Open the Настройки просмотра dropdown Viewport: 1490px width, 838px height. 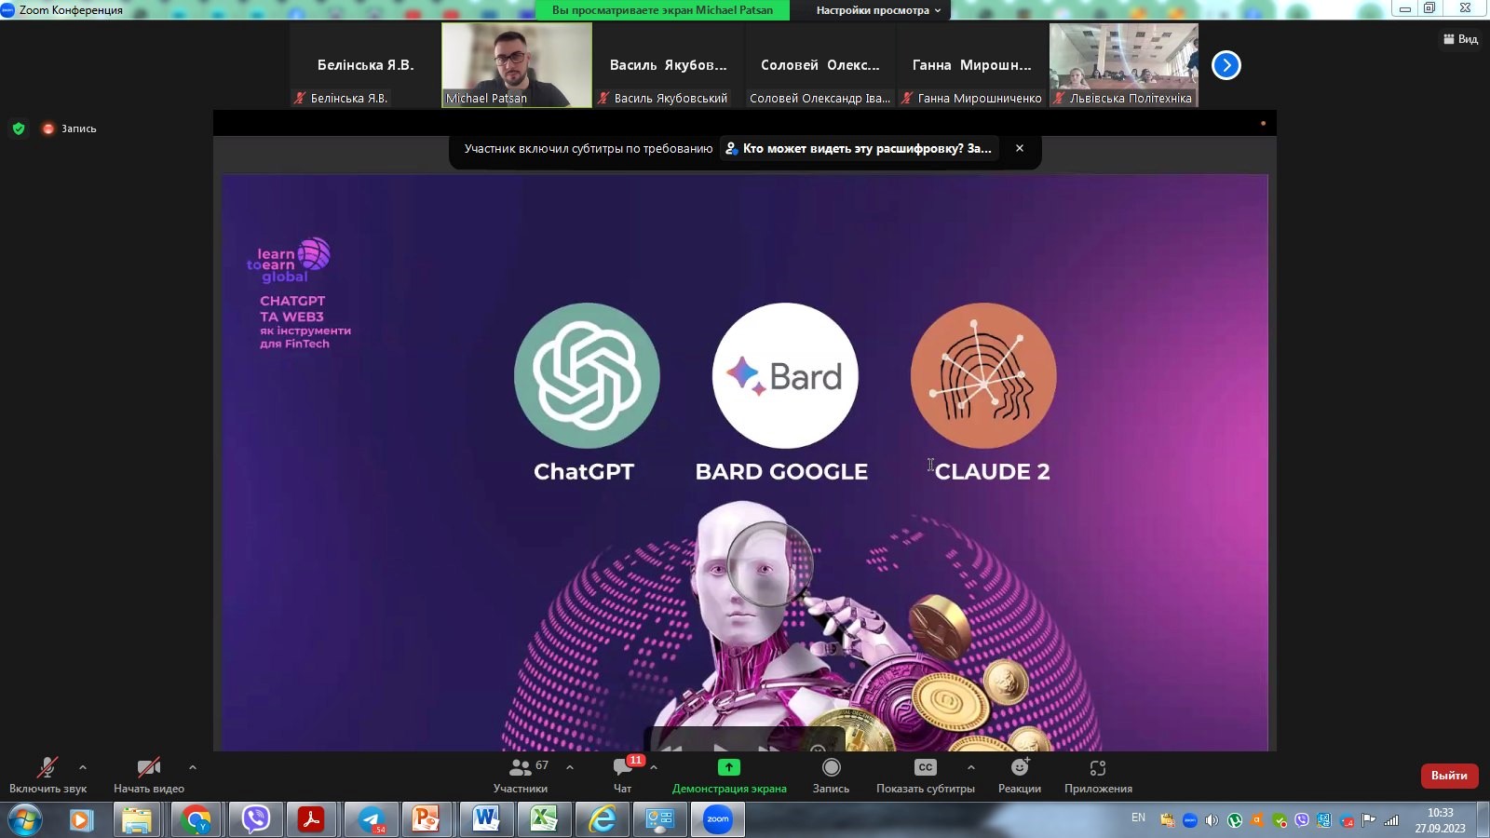click(878, 10)
